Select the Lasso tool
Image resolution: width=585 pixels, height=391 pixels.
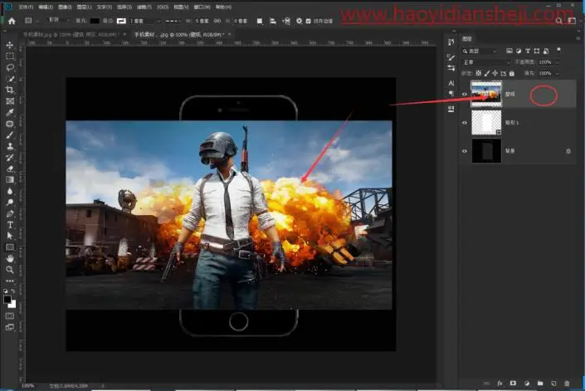(x=10, y=67)
